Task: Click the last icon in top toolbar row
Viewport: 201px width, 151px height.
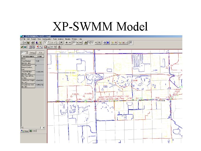Action: (131, 43)
